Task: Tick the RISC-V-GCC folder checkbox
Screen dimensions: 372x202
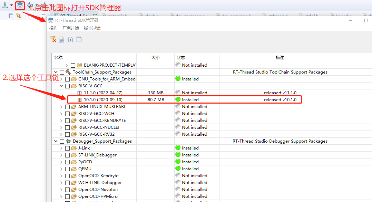Action: coord(67,86)
